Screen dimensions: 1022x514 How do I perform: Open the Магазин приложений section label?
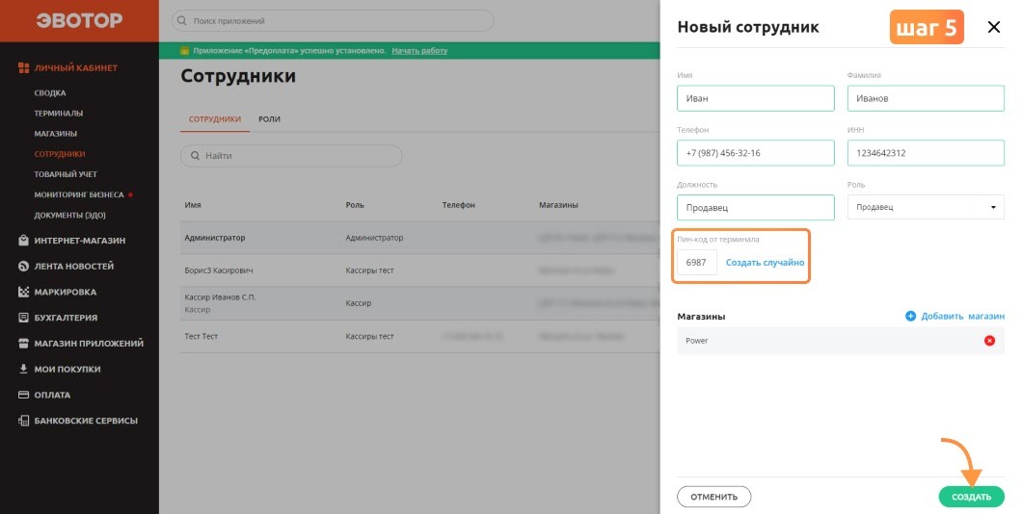(x=89, y=344)
